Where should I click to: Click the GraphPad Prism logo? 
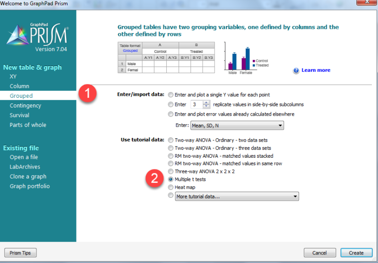[x=37, y=34]
